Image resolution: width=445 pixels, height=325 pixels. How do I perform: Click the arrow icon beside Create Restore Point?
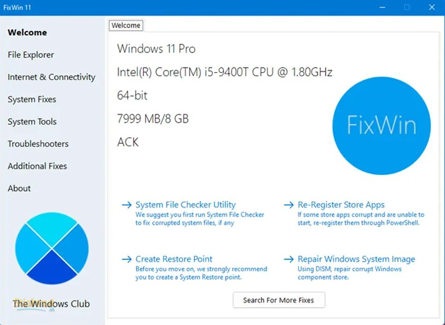127,259
